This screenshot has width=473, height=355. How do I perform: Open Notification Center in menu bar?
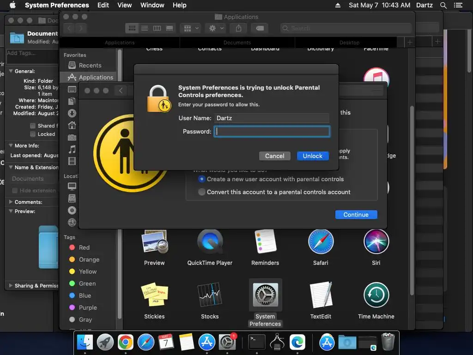click(x=458, y=5)
